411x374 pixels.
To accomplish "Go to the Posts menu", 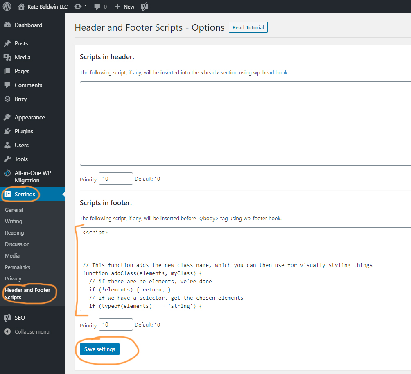I will [21, 43].
